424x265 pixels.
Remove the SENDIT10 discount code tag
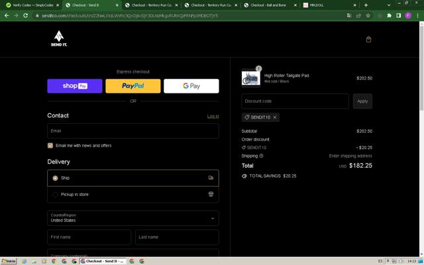click(275, 117)
